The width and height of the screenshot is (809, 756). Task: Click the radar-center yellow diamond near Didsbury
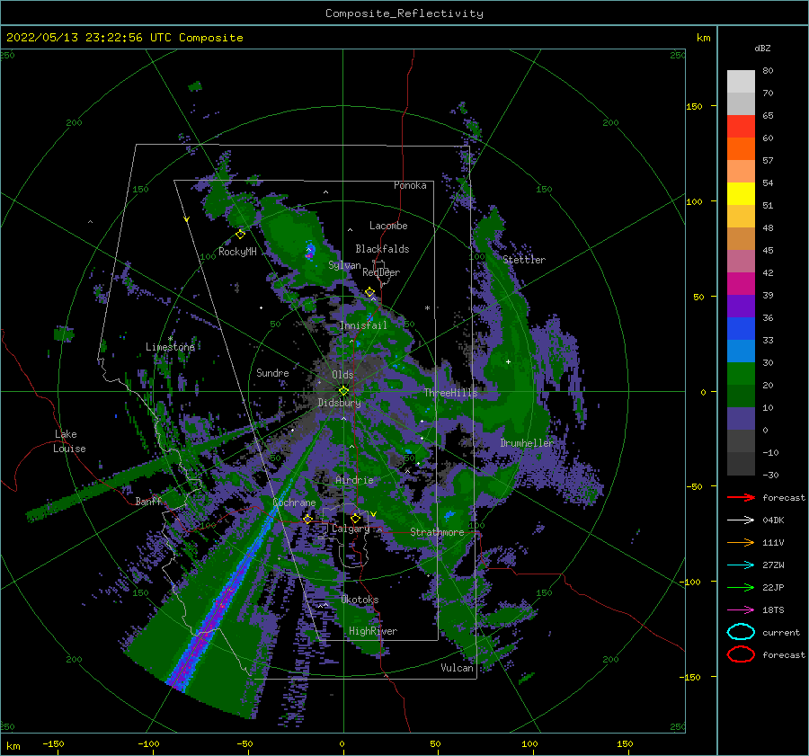[343, 391]
